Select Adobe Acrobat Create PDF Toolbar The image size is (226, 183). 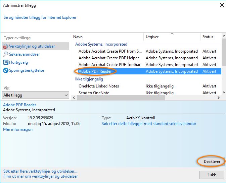(109, 65)
